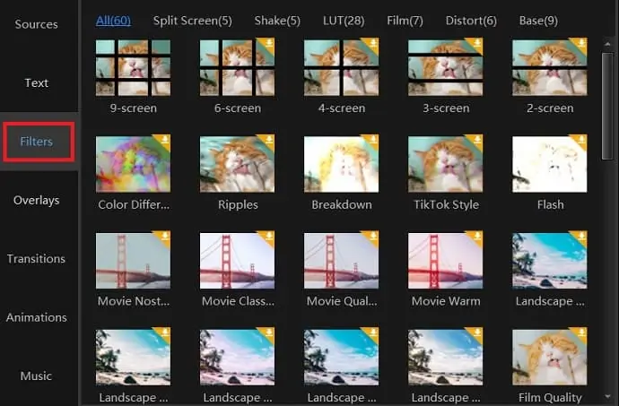
Task: Go to Overlays in the sidebar
Action: pos(36,200)
